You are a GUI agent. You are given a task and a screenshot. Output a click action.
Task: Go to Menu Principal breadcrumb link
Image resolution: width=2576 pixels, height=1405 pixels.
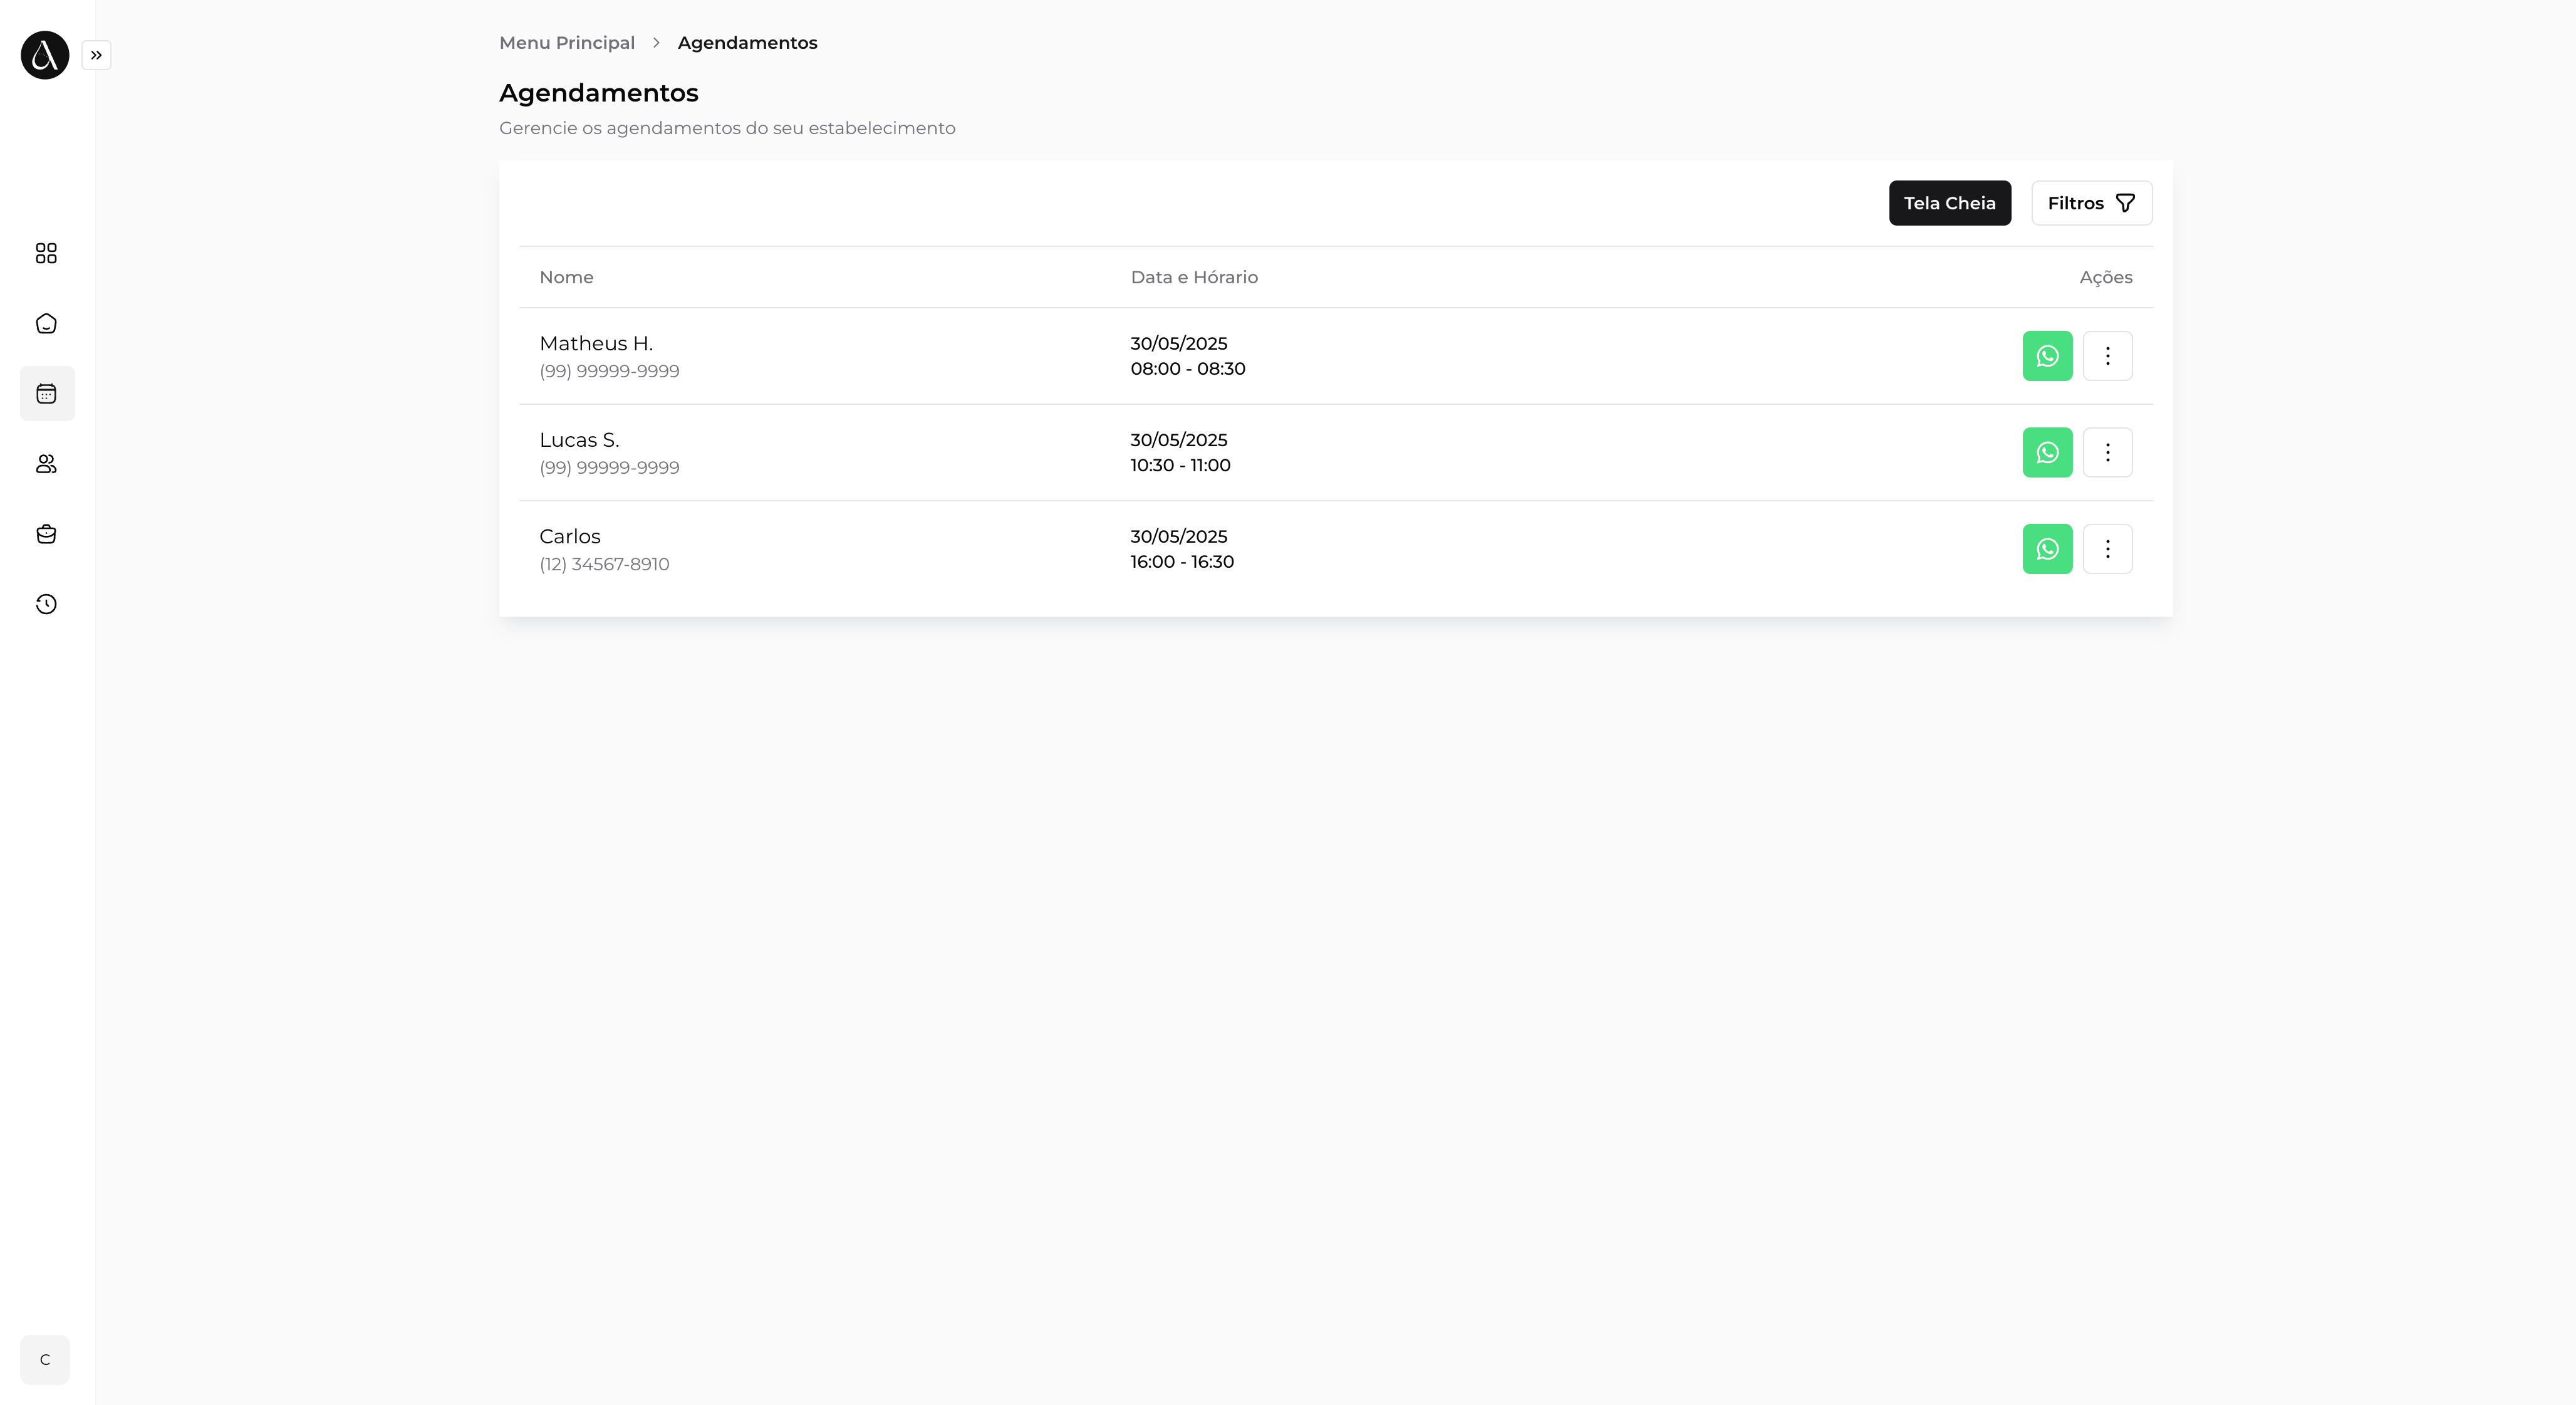point(567,43)
